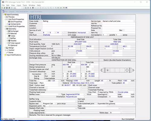The width and height of the screenshot is (151, 121).
Task: Click the exchanger bundle sketch
Action: pos(117,70)
